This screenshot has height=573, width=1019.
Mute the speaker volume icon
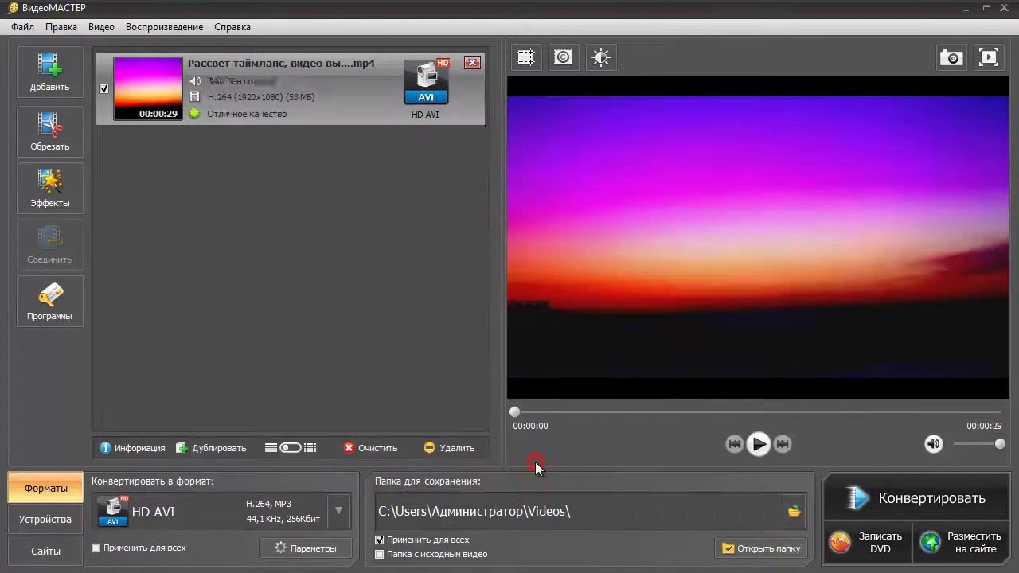(x=933, y=444)
